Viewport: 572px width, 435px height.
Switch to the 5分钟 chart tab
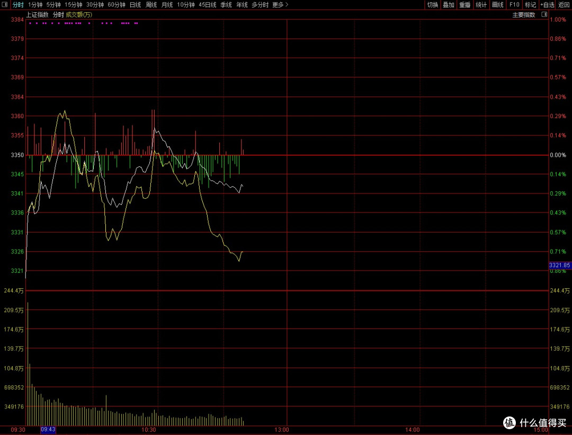coord(53,5)
